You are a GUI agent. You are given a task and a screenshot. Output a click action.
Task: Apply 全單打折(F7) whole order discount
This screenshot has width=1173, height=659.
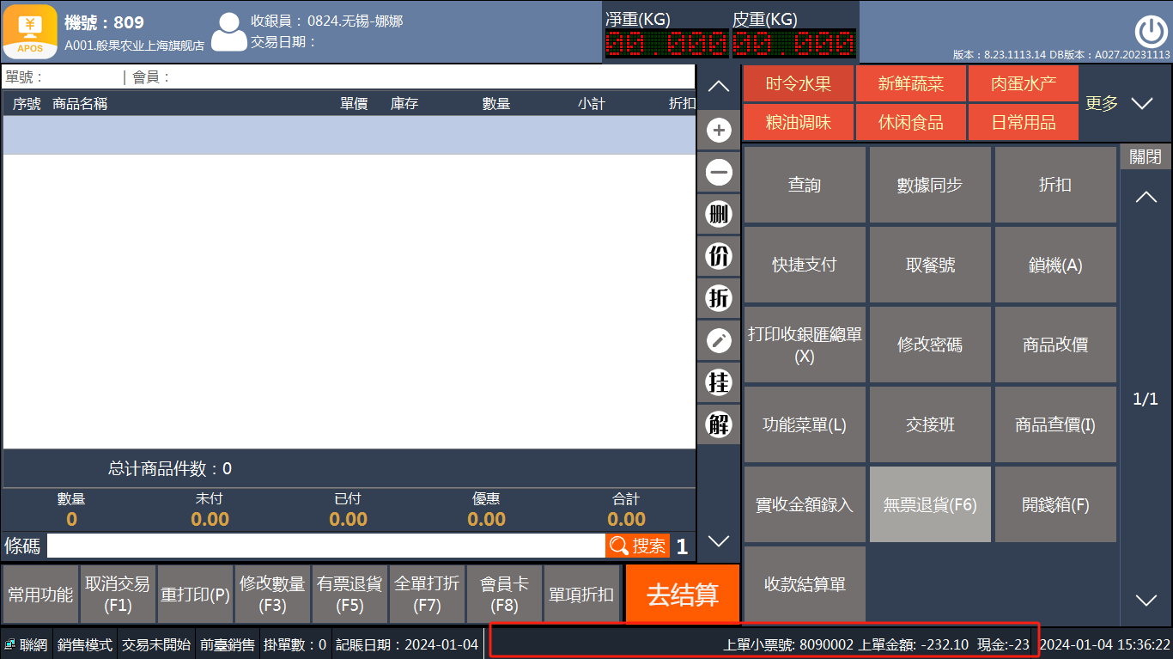click(427, 595)
